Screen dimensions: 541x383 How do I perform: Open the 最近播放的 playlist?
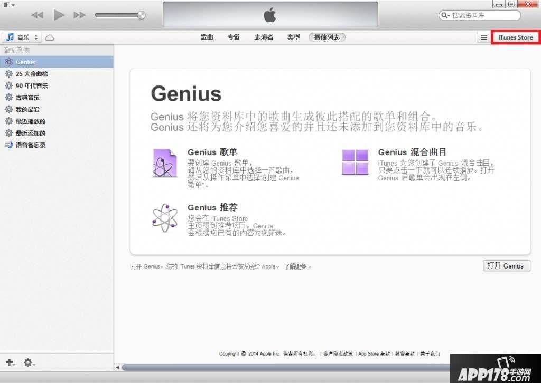coord(57,121)
